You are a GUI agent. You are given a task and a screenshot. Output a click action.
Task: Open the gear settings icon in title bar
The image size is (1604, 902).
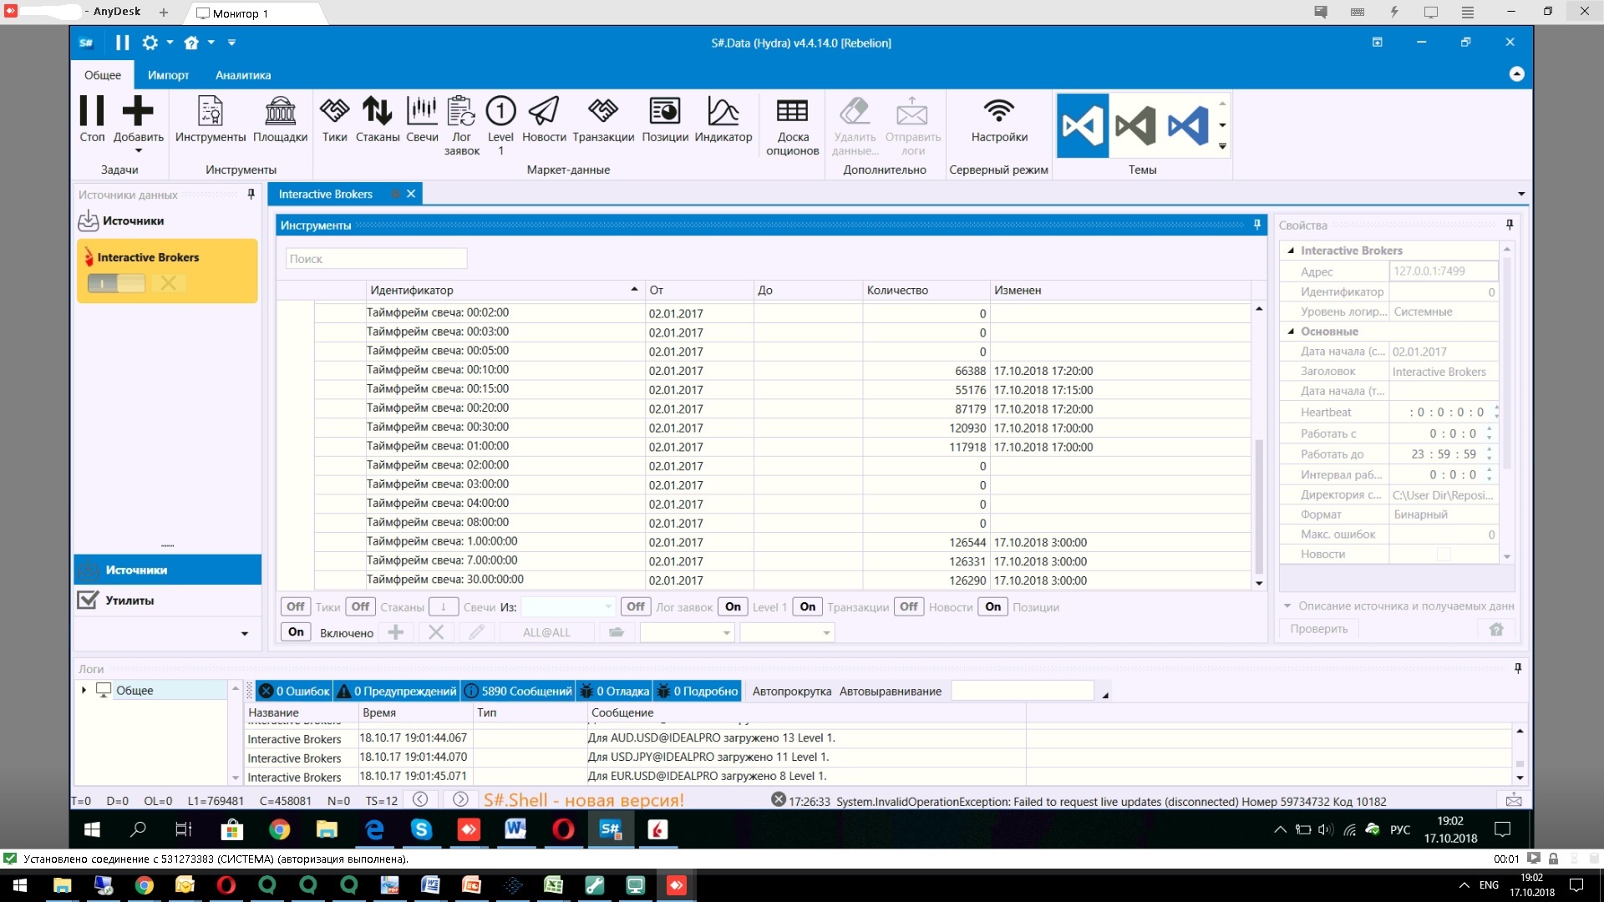(150, 43)
